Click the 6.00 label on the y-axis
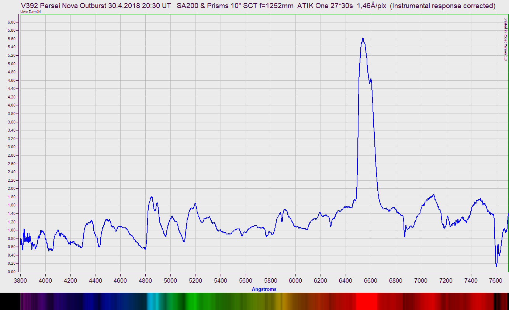The image size is (509, 310). click(x=11, y=21)
